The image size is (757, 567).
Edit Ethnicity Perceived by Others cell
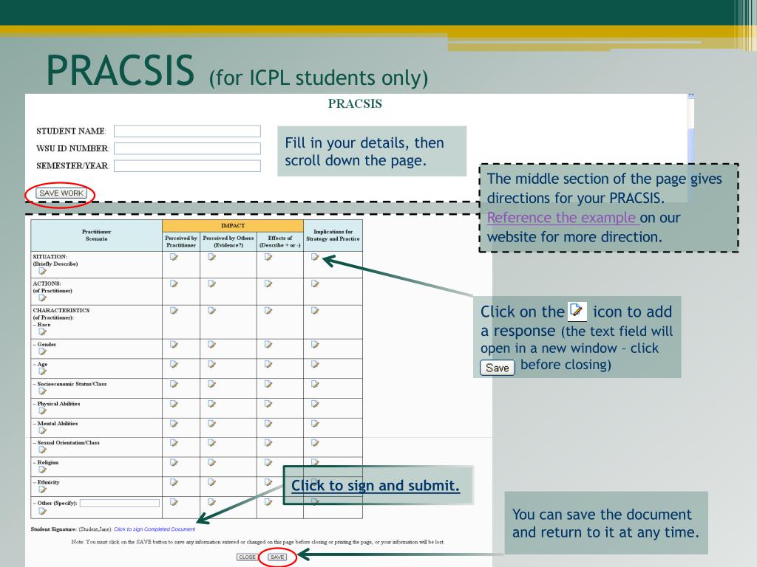click(x=212, y=483)
